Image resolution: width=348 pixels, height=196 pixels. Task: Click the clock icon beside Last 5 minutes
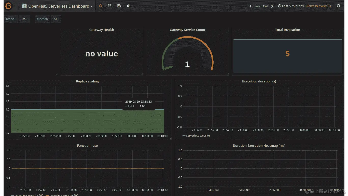point(279,6)
